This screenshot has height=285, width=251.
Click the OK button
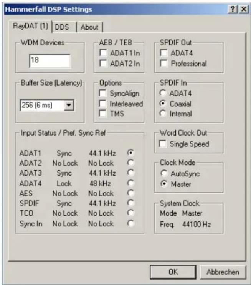coord(173,272)
